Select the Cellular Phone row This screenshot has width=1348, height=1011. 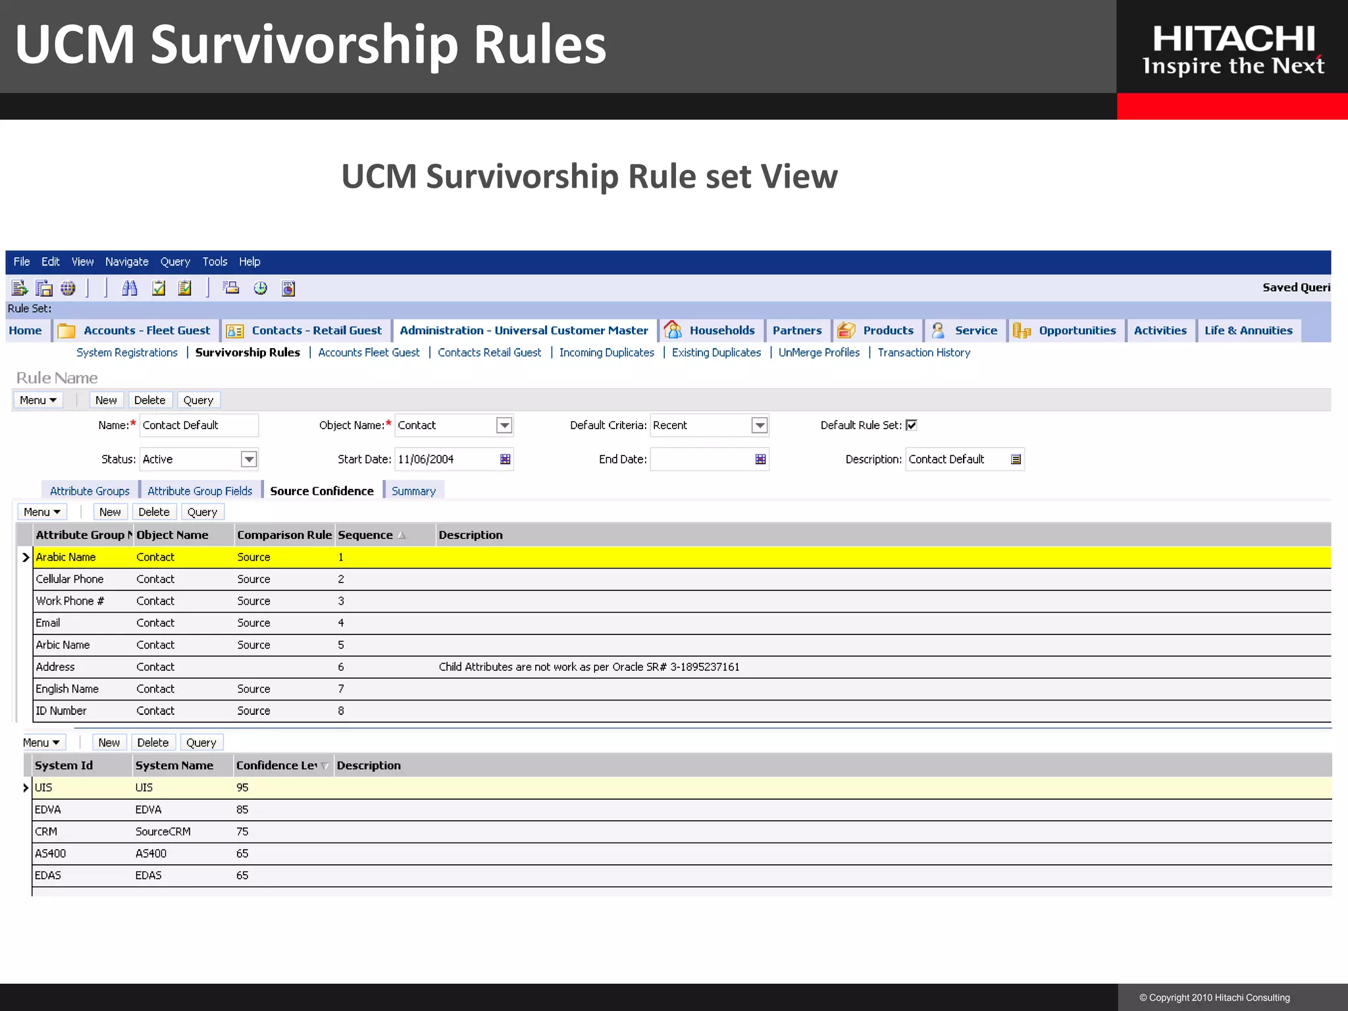tap(683, 579)
